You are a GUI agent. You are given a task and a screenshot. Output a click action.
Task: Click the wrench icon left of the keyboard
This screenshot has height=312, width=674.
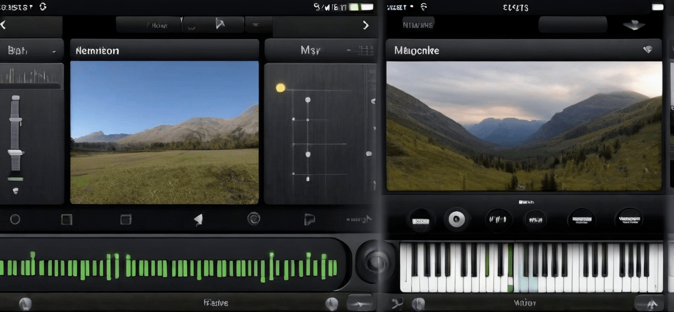(396, 303)
